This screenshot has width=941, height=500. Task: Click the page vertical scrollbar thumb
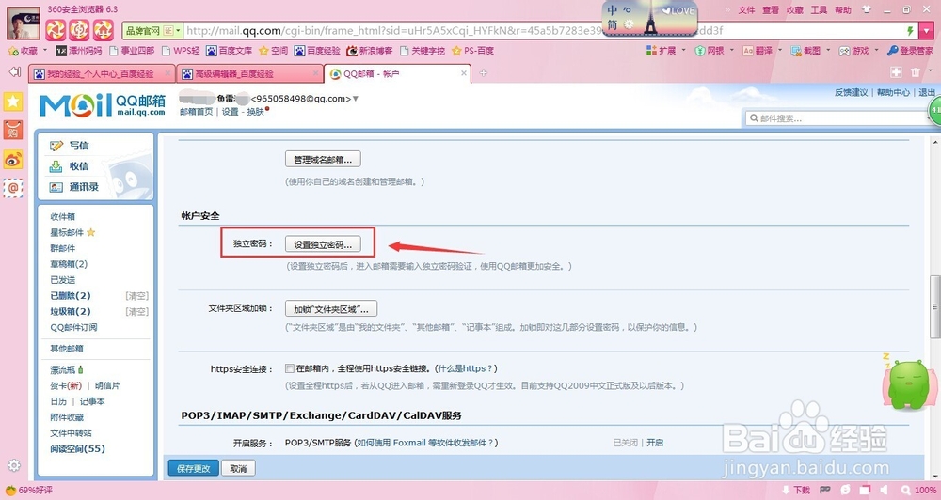tap(934, 306)
